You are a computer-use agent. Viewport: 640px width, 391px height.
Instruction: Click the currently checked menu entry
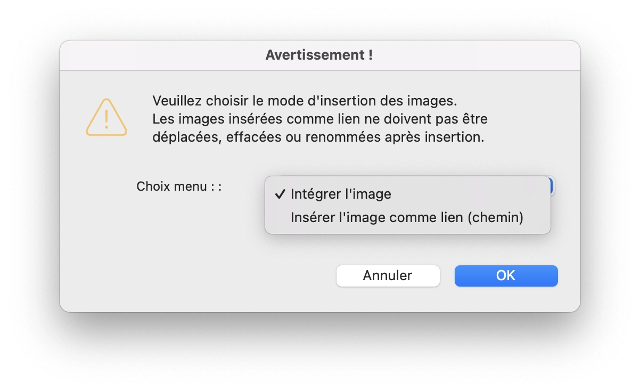pyautogui.click(x=340, y=194)
